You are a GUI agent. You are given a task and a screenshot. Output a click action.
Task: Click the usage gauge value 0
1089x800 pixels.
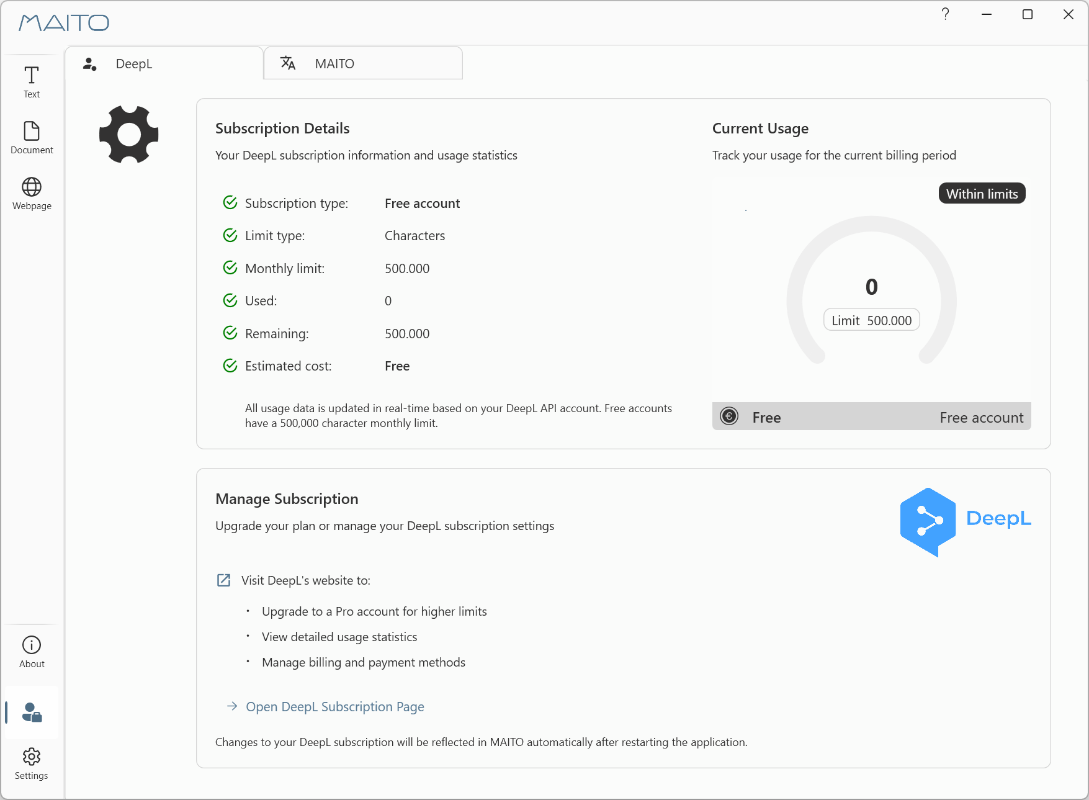pos(871,287)
